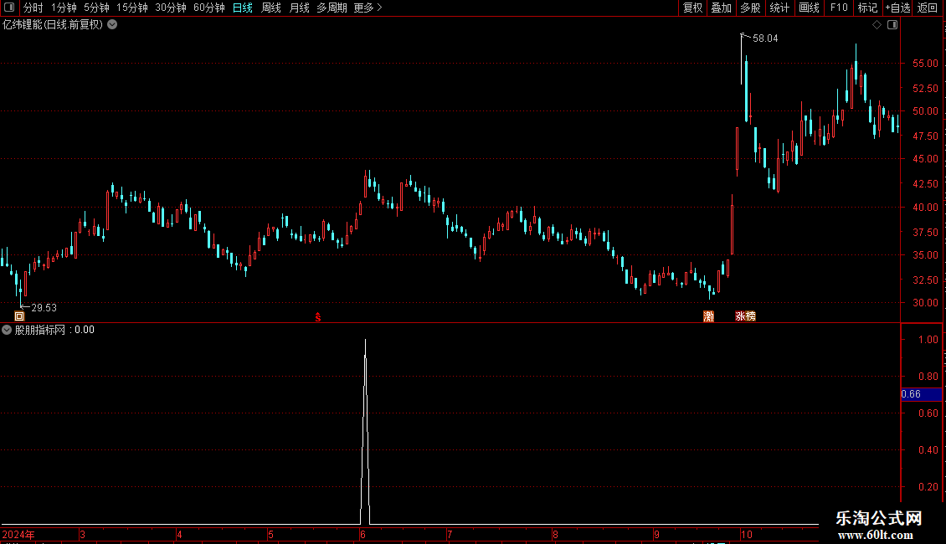
Task: Select the 60分钟 period tab
Action: 209,8
